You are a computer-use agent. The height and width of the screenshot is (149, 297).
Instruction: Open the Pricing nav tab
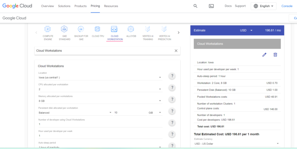95,6
